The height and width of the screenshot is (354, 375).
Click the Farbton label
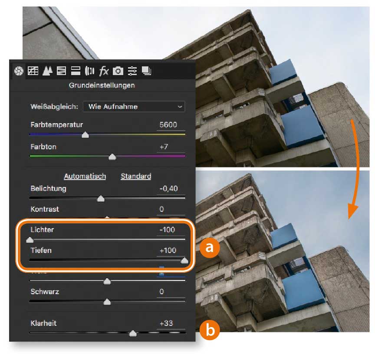coord(43,147)
